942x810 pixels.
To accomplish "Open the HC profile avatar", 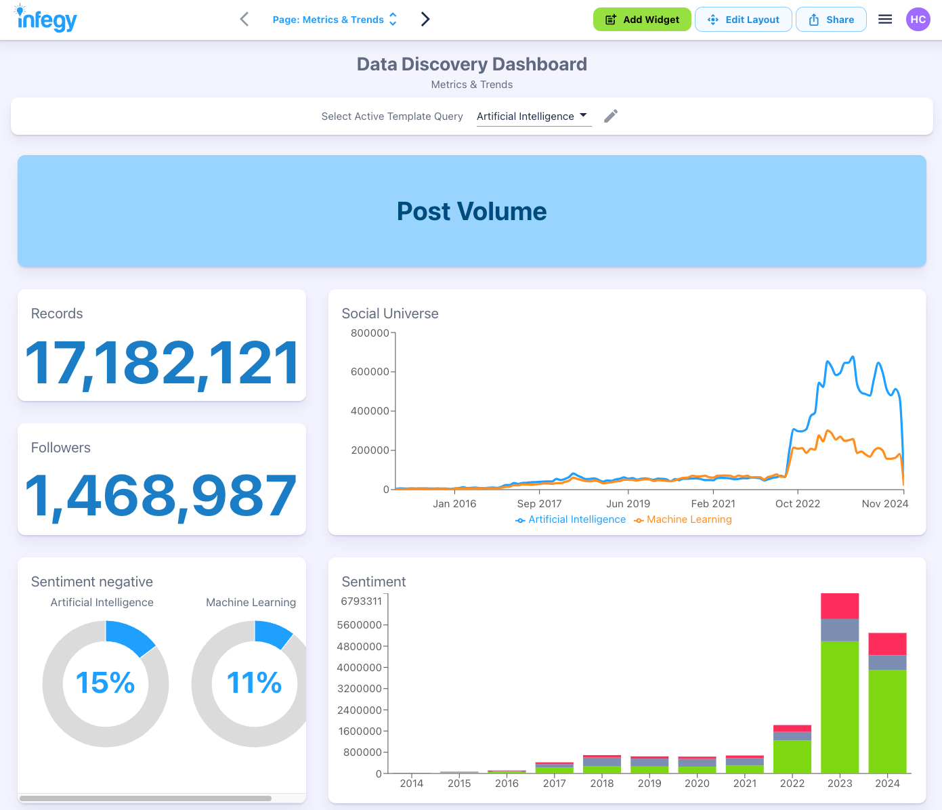I will pos(918,19).
